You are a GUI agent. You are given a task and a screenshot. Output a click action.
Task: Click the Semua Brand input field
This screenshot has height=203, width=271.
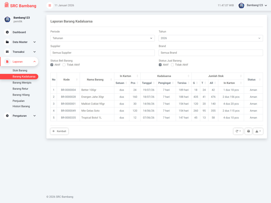click(211, 53)
